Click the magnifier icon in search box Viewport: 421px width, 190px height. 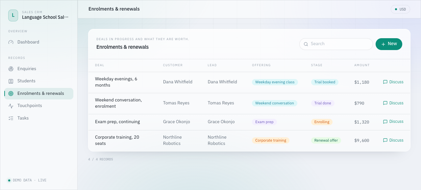point(306,44)
